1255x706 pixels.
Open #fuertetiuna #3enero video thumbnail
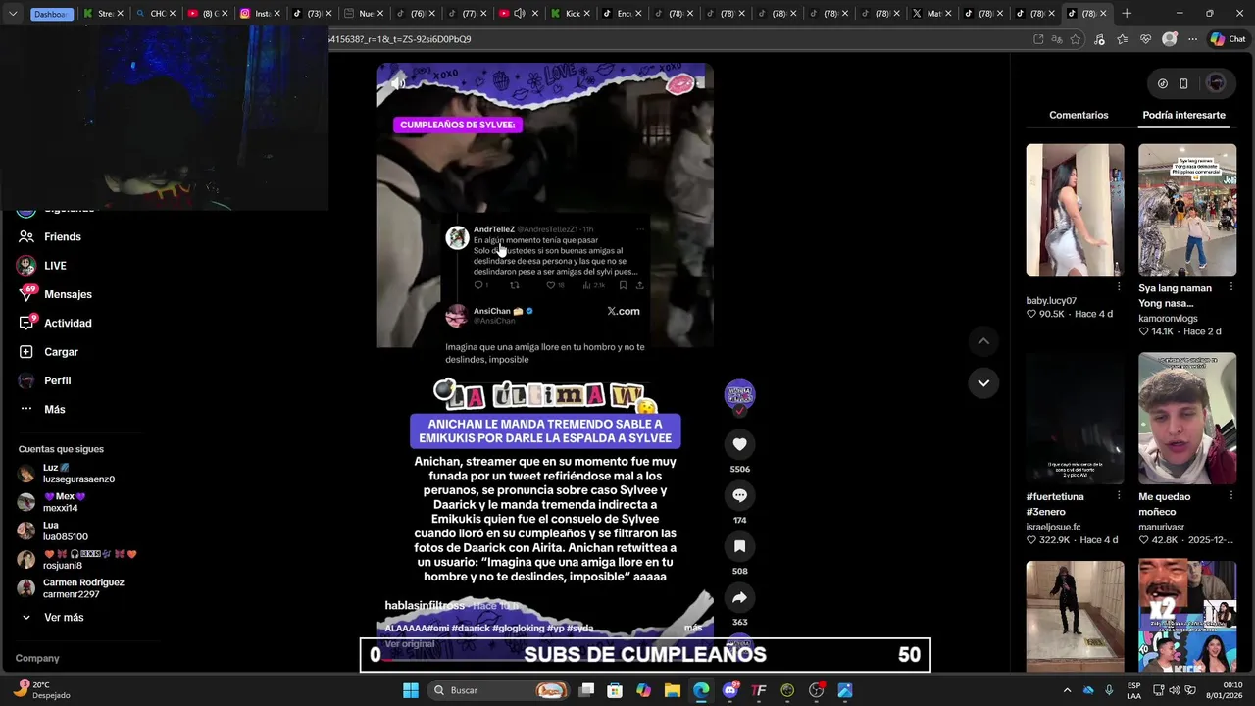coord(1075,419)
